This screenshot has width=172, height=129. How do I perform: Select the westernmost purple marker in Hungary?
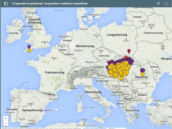tap(107, 67)
